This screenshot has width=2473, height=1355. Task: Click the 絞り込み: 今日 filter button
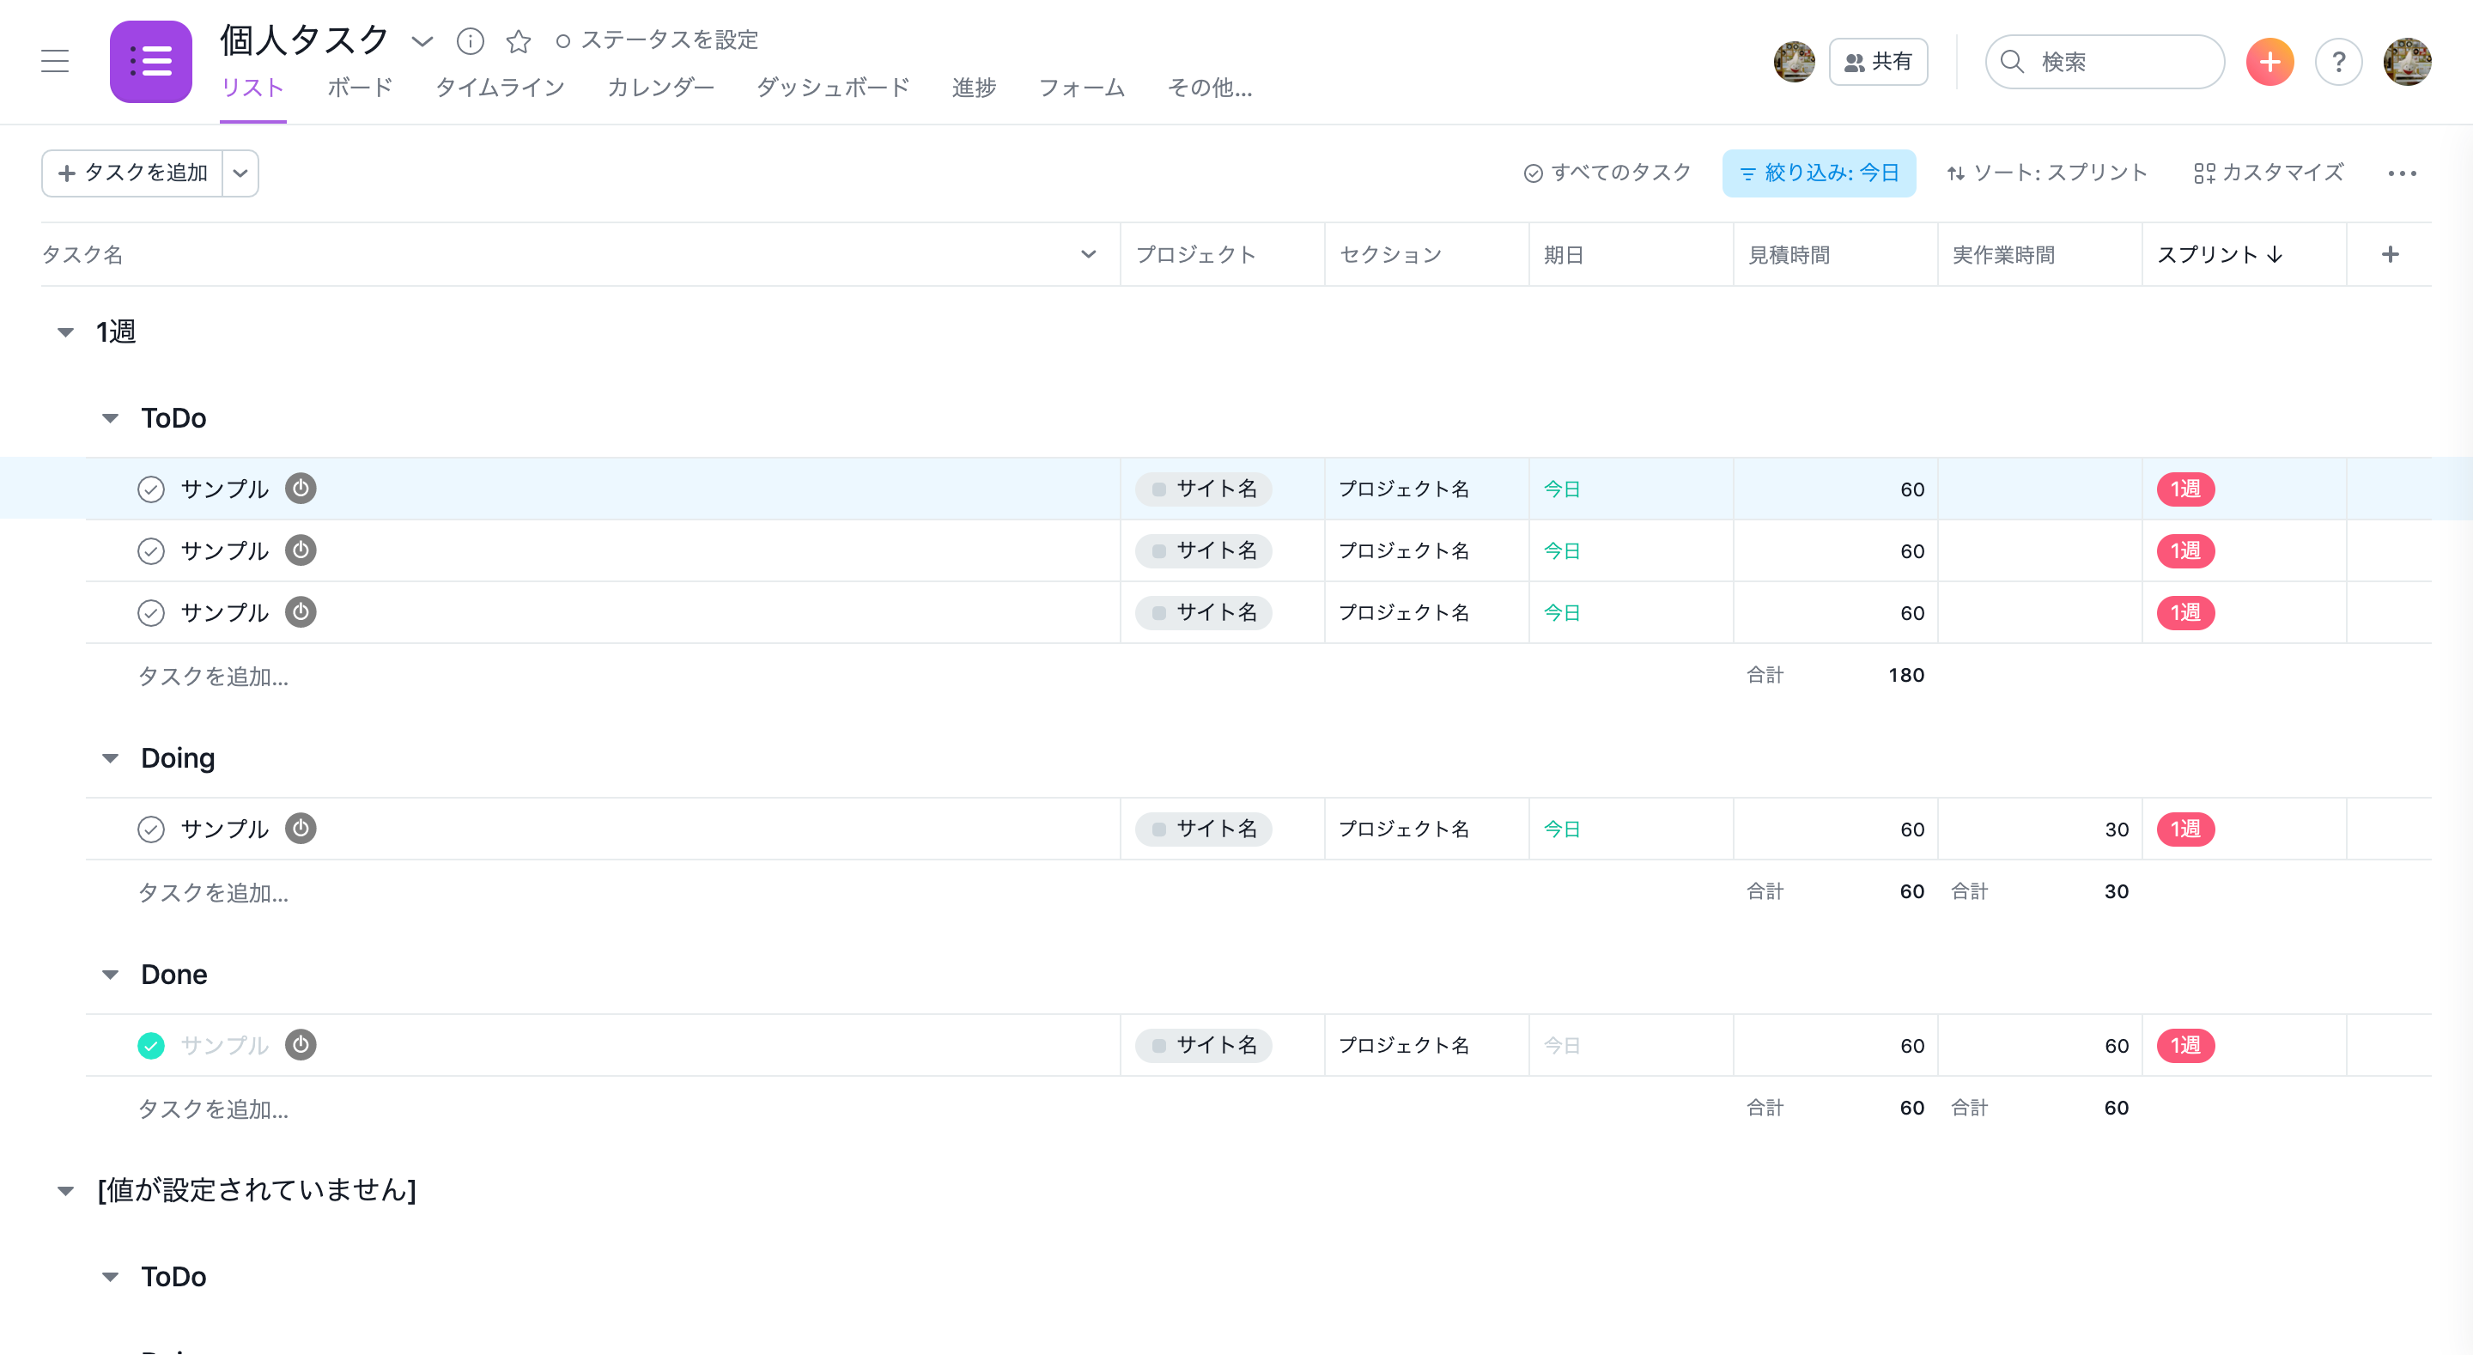click(x=1819, y=173)
